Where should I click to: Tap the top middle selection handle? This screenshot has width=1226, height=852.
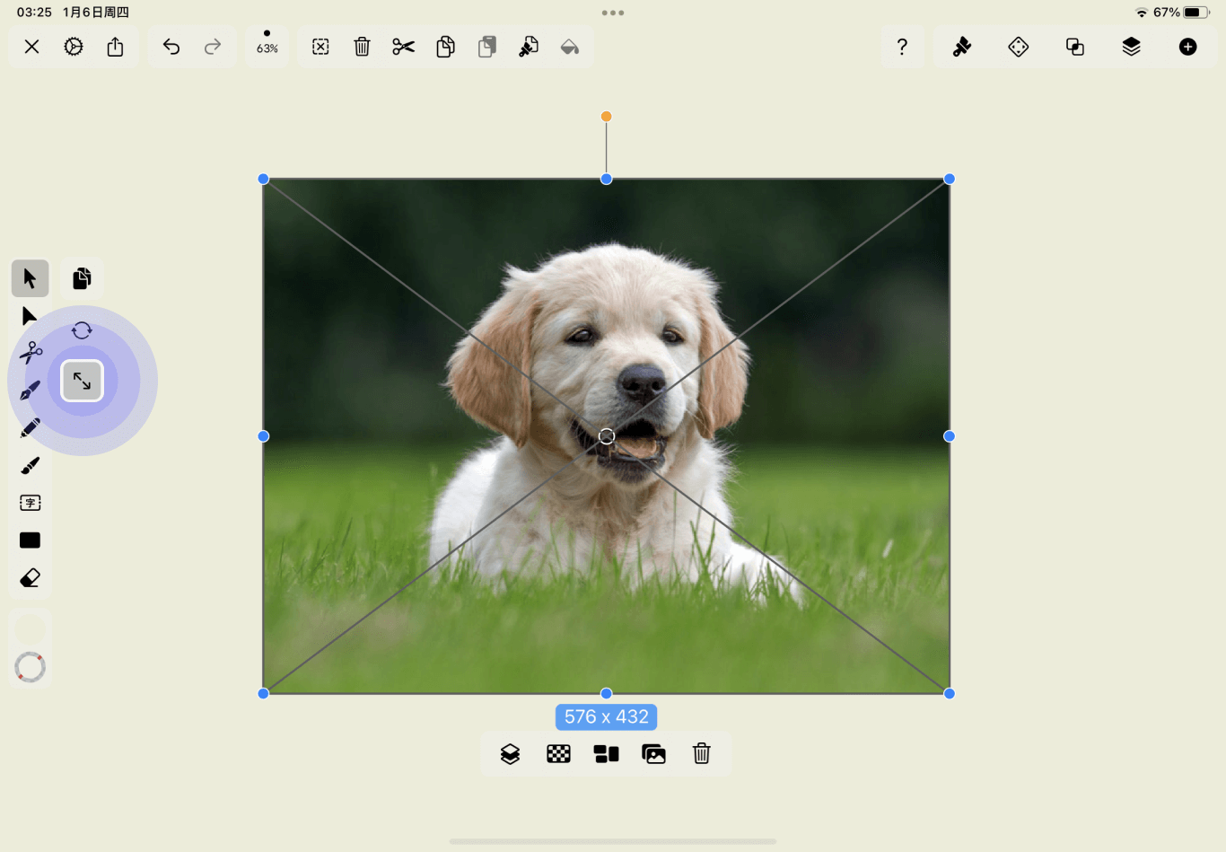tap(607, 179)
